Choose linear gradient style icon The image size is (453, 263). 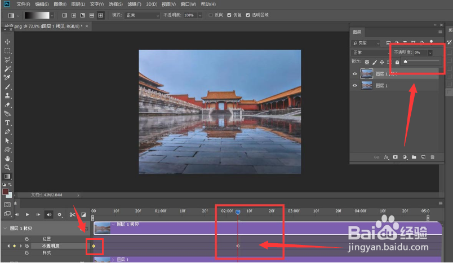(x=65, y=15)
